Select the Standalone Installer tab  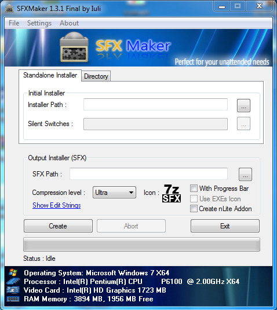pyautogui.click(x=50, y=75)
